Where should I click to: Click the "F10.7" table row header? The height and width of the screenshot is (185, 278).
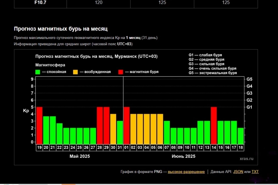40,2
